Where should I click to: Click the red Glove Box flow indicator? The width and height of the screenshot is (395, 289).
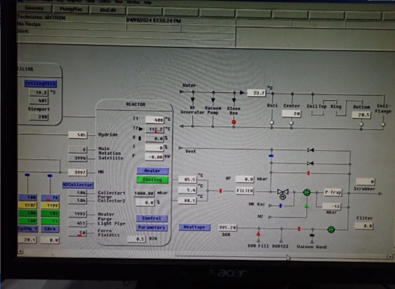pos(234,122)
